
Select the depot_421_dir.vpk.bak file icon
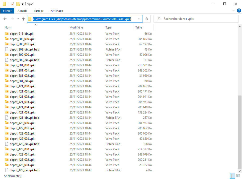pos(7,118)
